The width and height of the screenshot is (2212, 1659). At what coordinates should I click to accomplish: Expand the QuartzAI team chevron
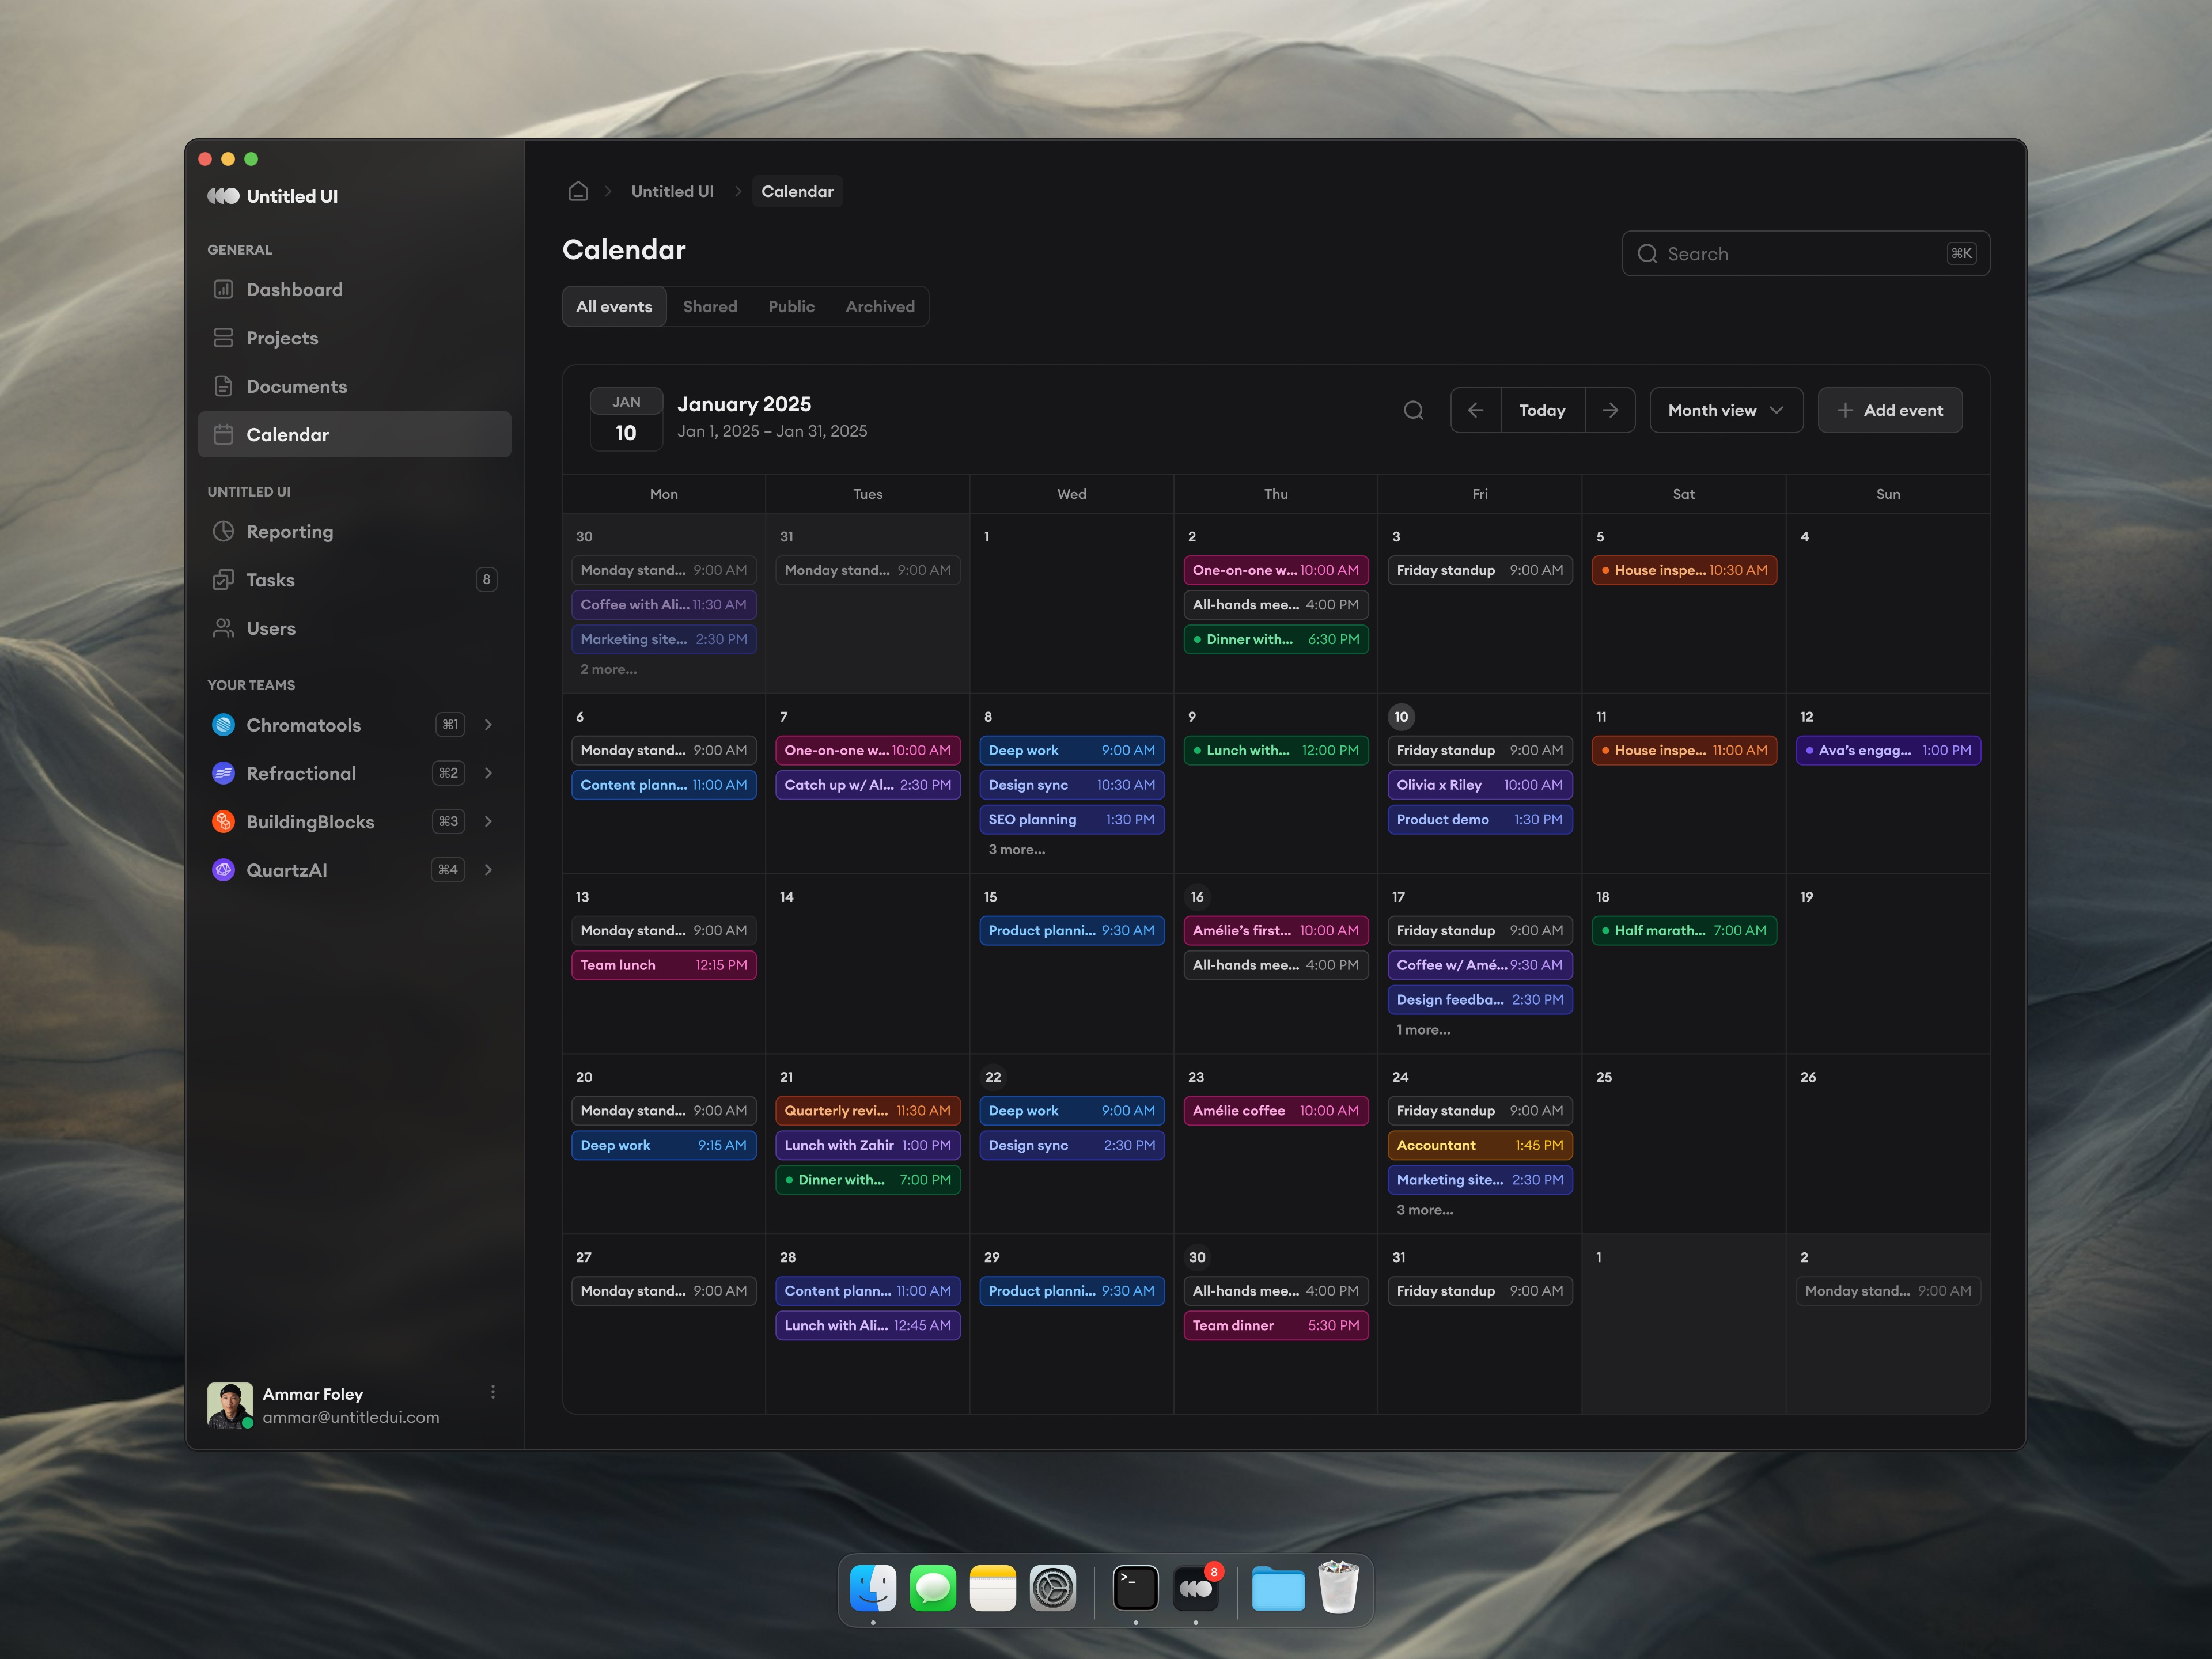coord(488,870)
